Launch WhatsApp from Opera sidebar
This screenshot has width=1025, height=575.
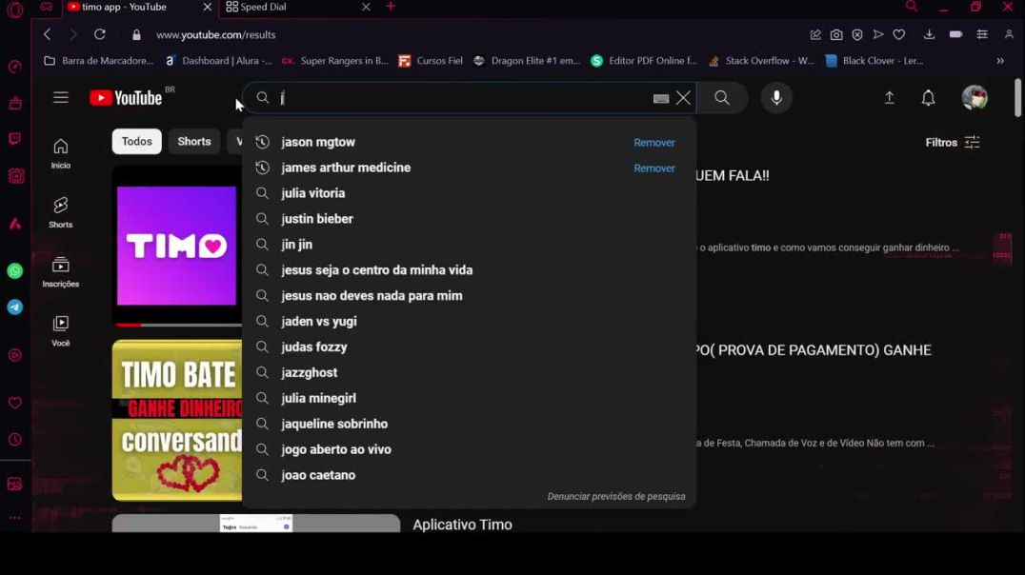15,271
